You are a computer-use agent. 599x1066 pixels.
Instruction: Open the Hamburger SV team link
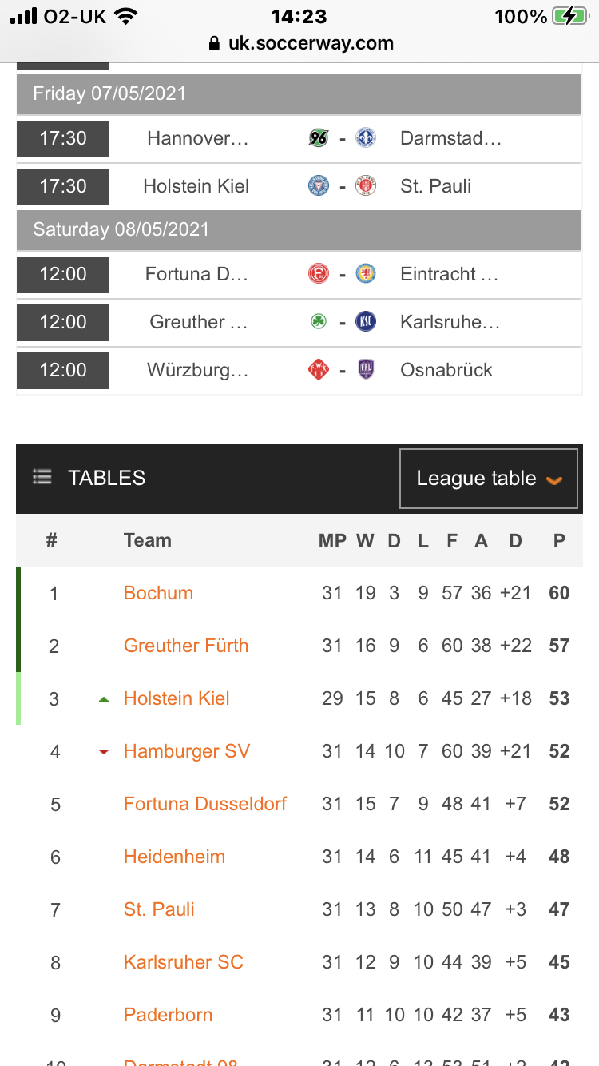187,751
